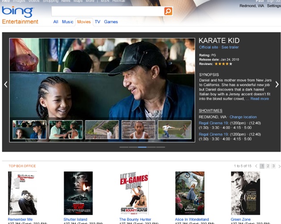Click Green Zone title link

[x=240, y=220]
